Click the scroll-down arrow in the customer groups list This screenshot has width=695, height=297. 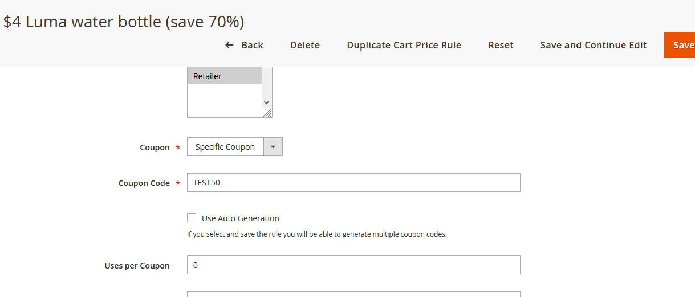pyautogui.click(x=266, y=102)
